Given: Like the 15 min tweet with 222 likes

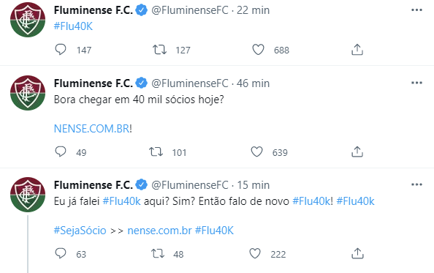Looking at the screenshot, I should [x=255, y=253].
